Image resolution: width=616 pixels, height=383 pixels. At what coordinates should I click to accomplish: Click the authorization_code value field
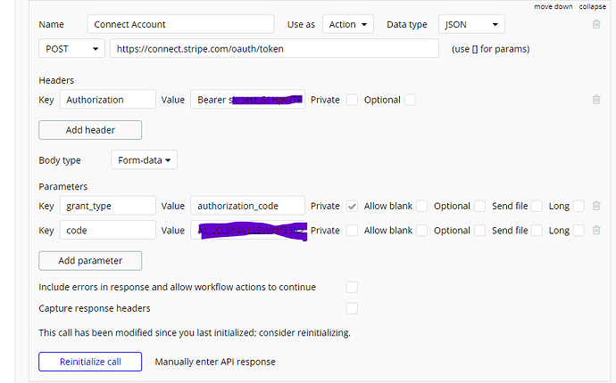coord(248,206)
